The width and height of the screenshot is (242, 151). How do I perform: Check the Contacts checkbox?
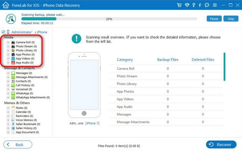8,81
